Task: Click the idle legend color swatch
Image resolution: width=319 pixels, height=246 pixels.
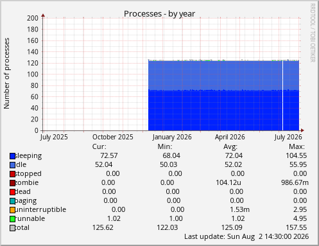Action: 12,165
